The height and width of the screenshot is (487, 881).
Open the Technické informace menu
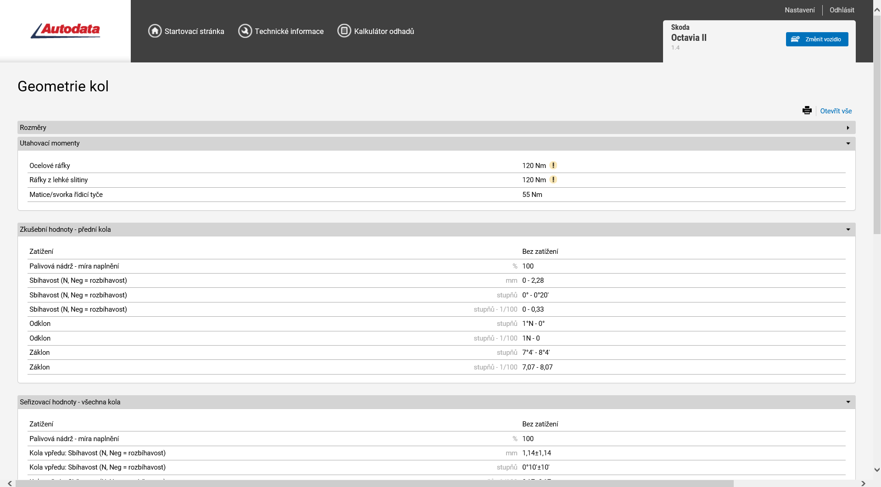click(x=289, y=31)
